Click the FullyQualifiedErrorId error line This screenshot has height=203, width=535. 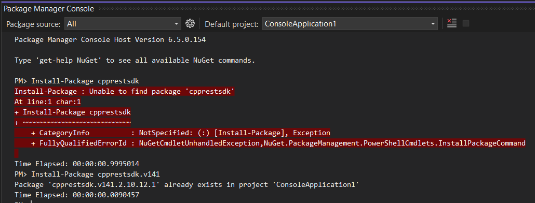coord(270,143)
